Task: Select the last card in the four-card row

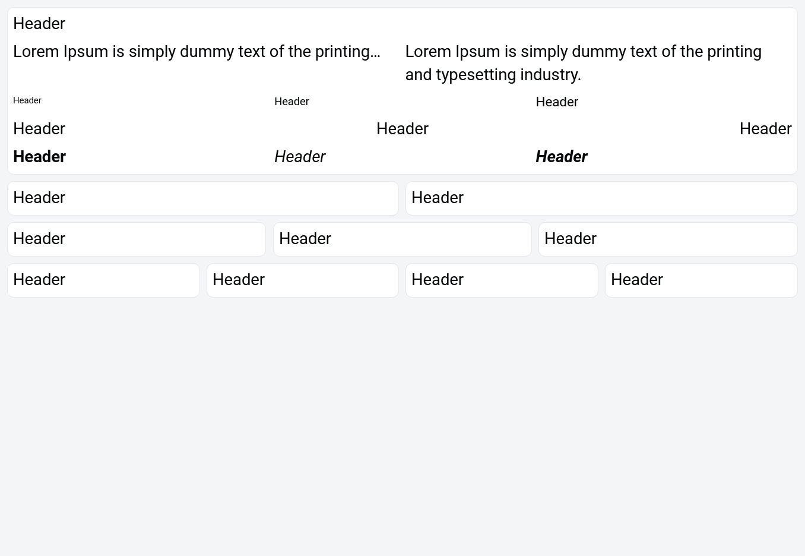Action: pos(701,280)
